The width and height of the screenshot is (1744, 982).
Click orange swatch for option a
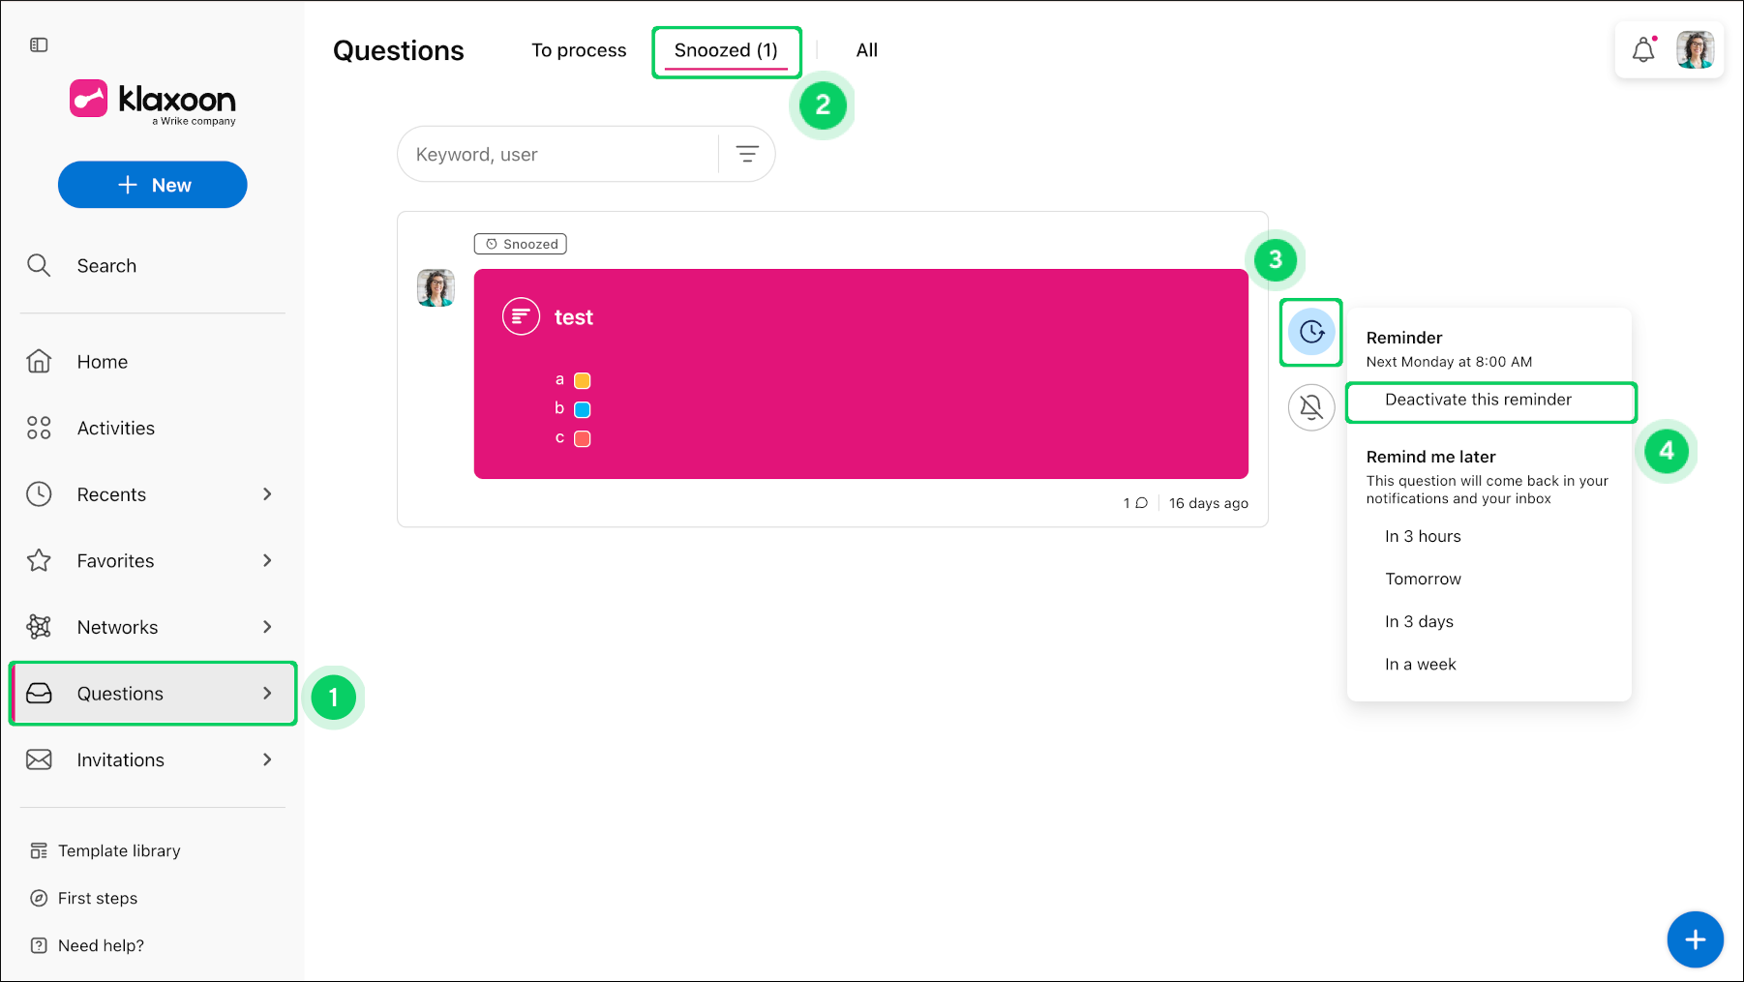[583, 381]
